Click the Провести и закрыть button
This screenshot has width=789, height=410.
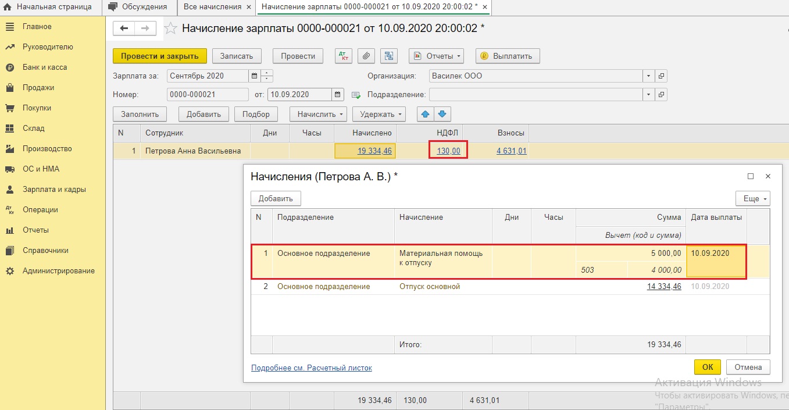pyautogui.click(x=160, y=56)
